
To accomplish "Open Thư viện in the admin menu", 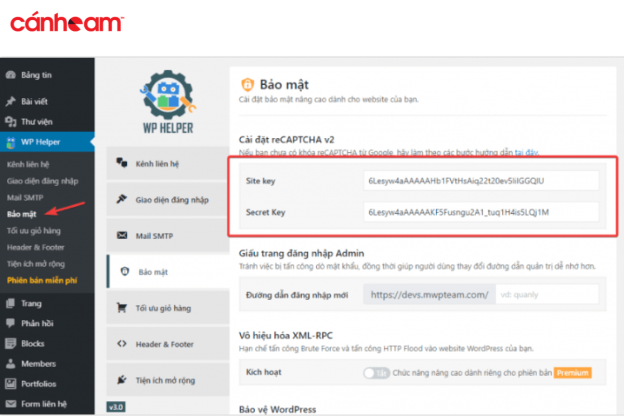I will click(47, 122).
